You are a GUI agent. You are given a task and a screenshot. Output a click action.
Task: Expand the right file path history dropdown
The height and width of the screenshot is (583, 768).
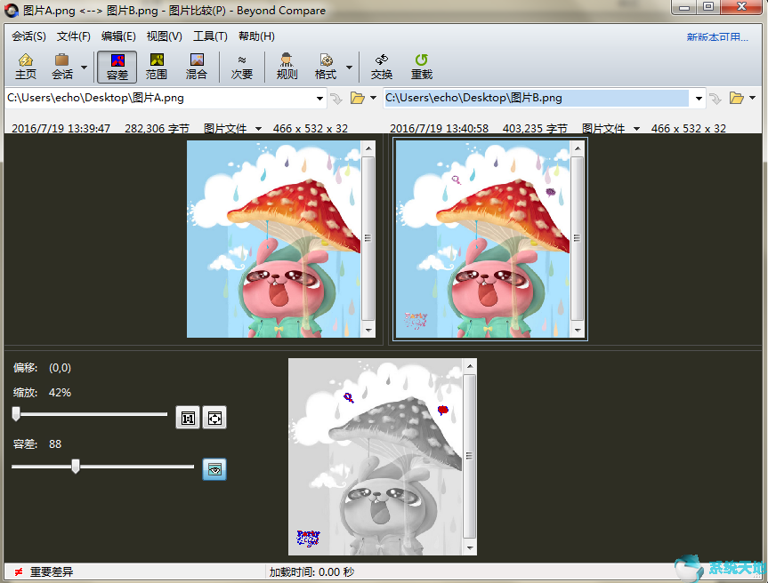point(699,99)
